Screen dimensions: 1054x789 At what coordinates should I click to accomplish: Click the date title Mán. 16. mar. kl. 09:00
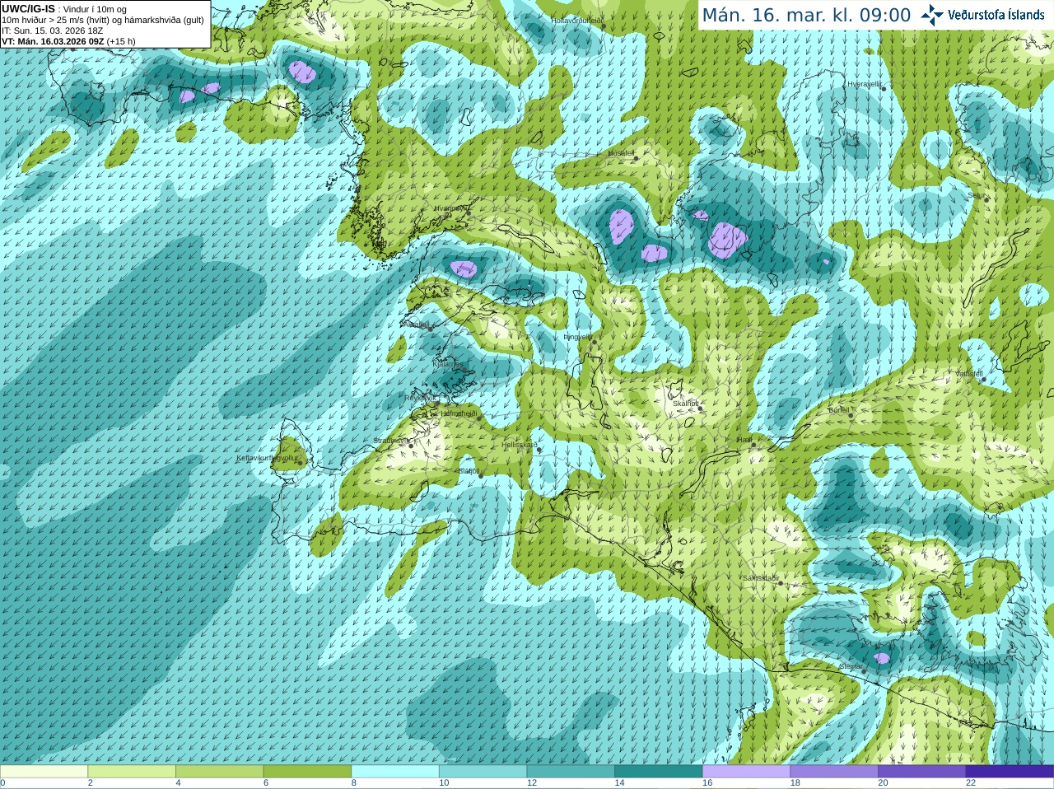pos(806,16)
